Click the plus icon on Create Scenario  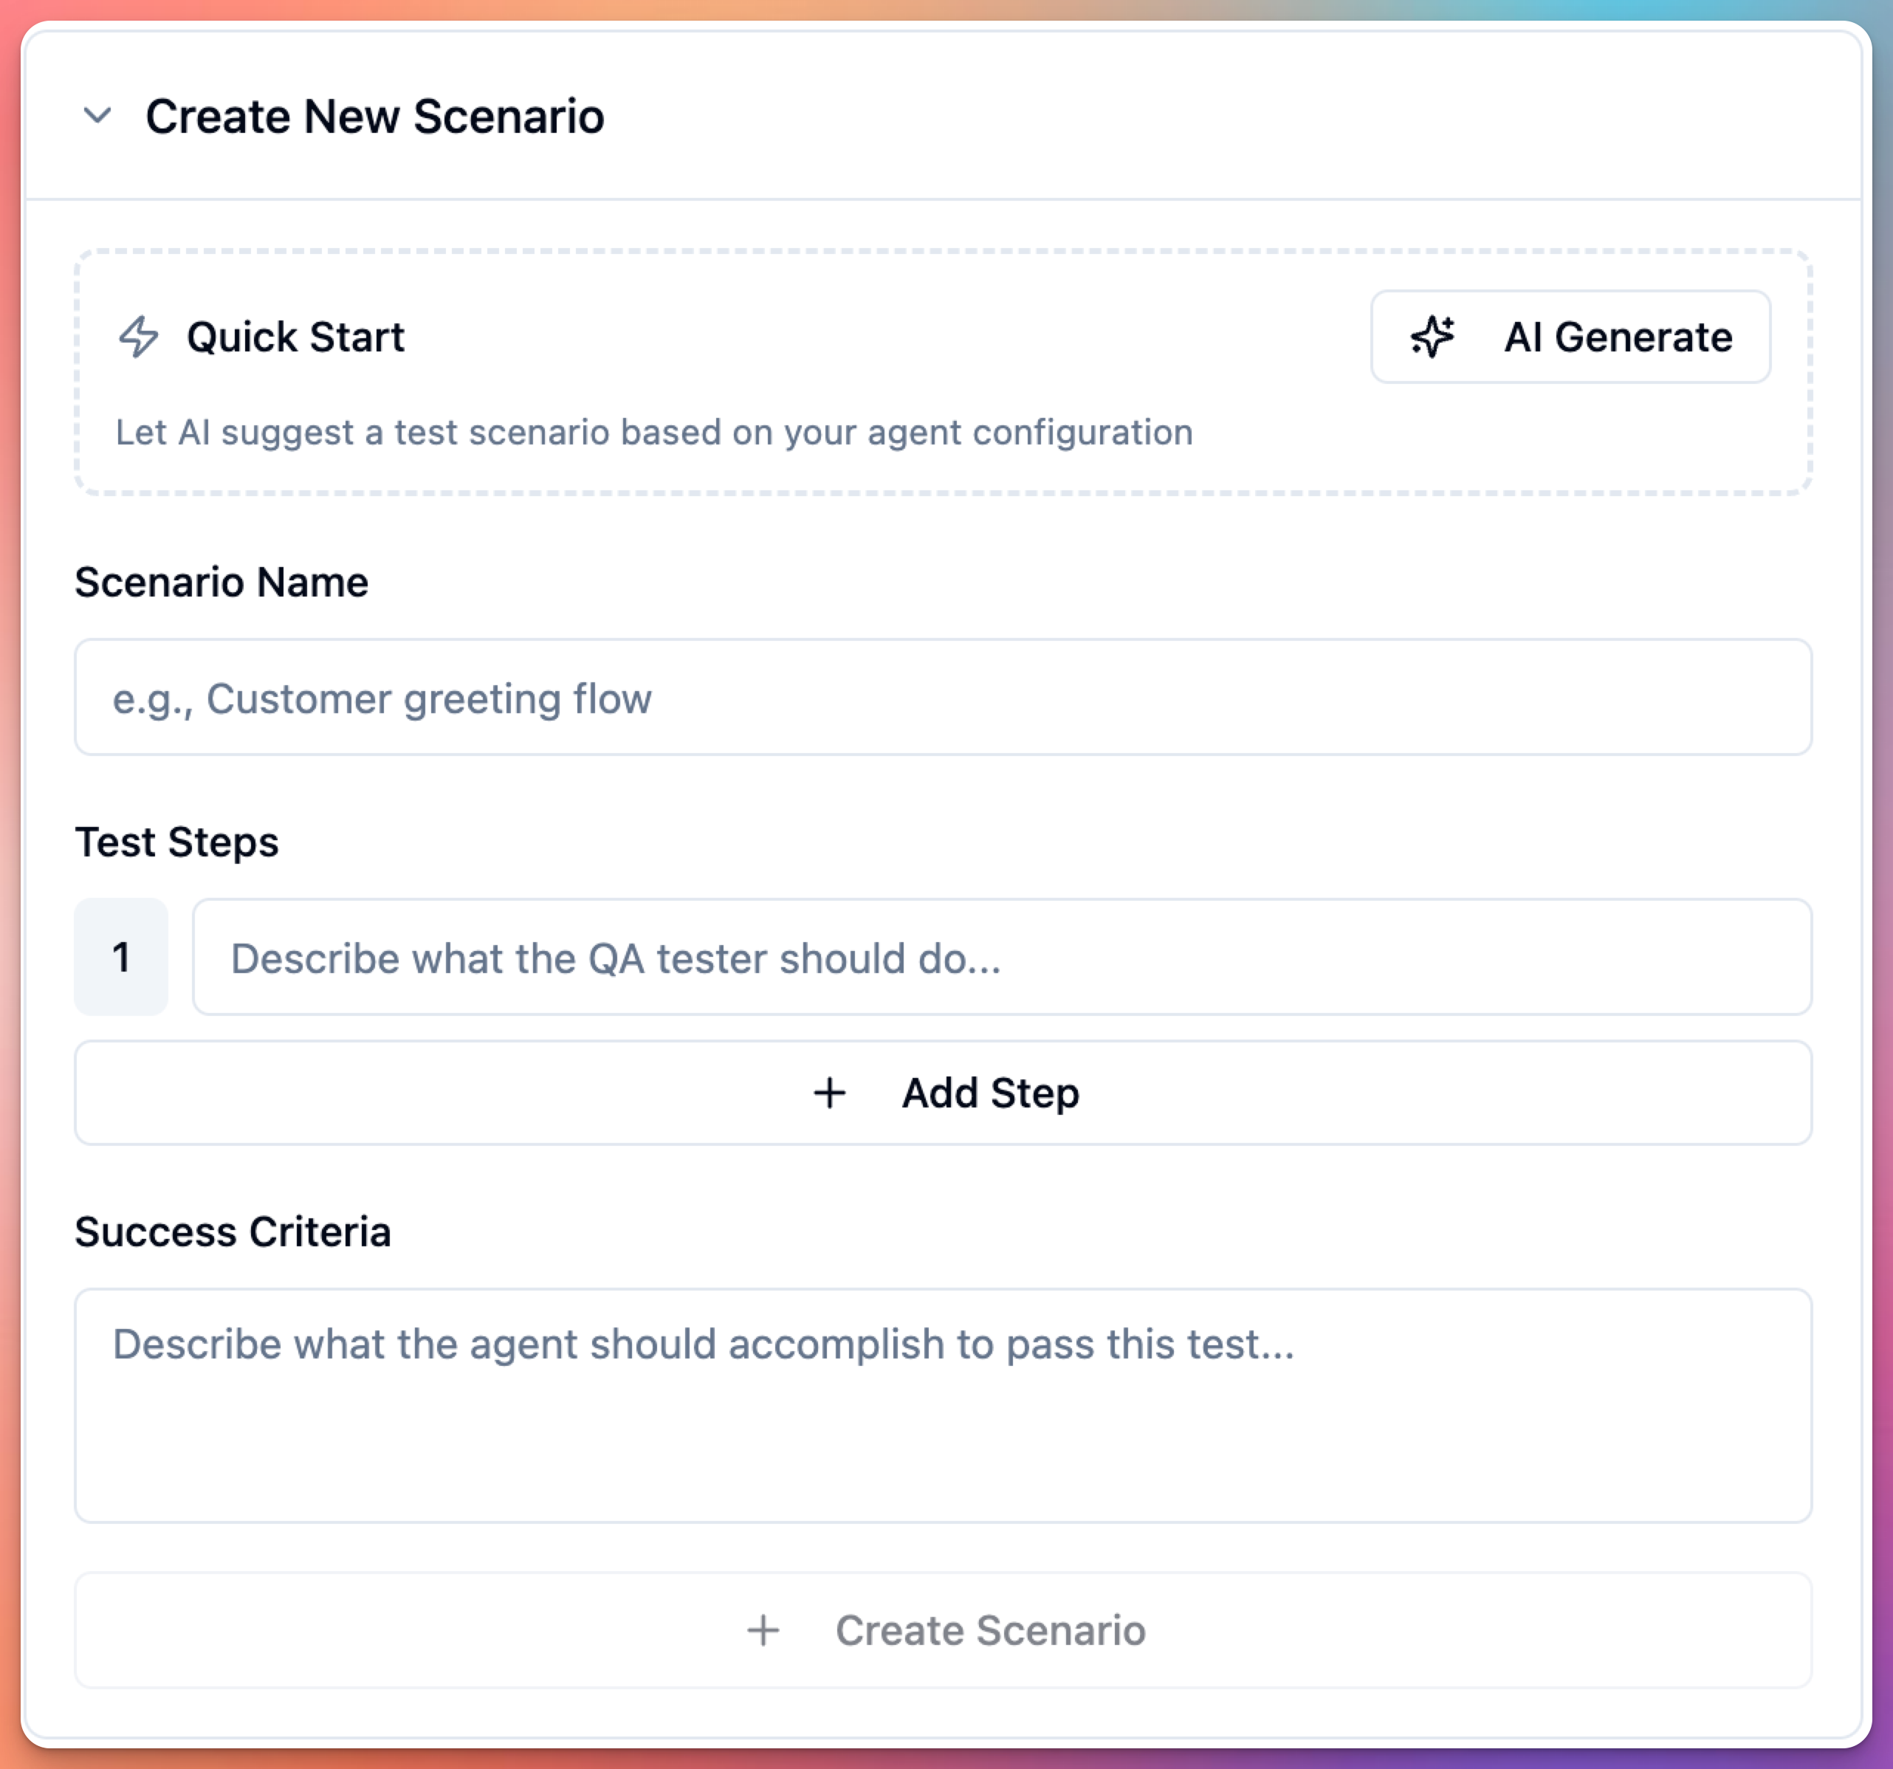762,1630
